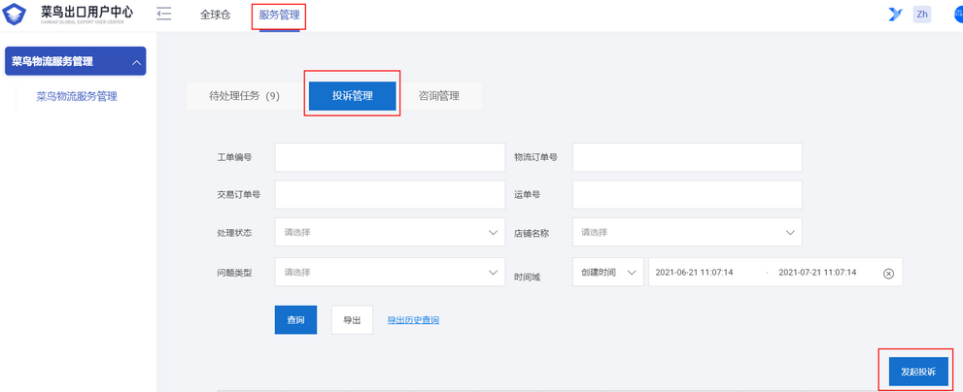Select the 服务管理 top menu

click(279, 15)
